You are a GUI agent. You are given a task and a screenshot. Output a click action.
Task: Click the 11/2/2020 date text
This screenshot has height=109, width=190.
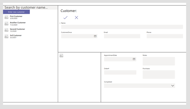(14, 25)
